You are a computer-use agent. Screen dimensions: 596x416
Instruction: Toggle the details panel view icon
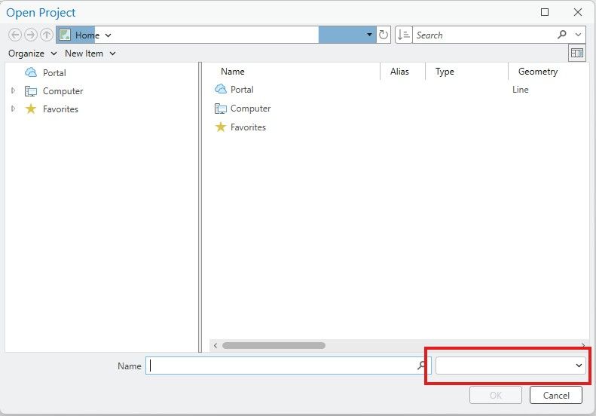576,54
